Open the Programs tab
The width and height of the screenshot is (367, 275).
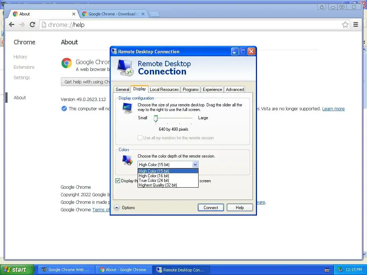coord(191,89)
